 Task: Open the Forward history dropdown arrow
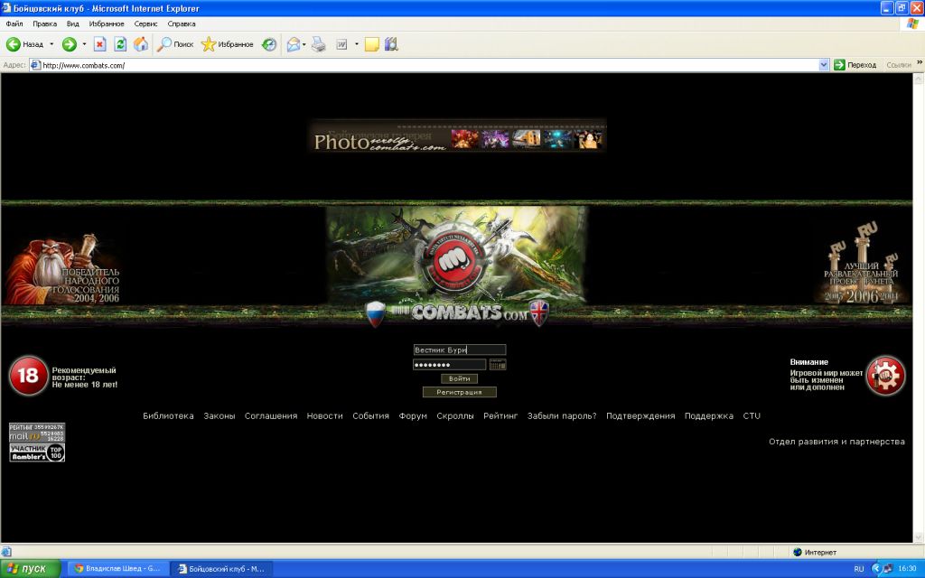pyautogui.click(x=84, y=44)
